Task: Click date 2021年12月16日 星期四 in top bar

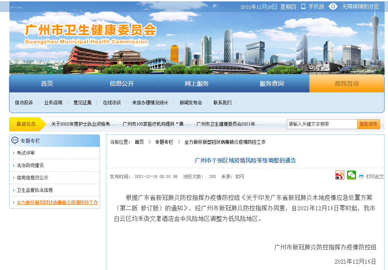Action: pyautogui.click(x=268, y=7)
